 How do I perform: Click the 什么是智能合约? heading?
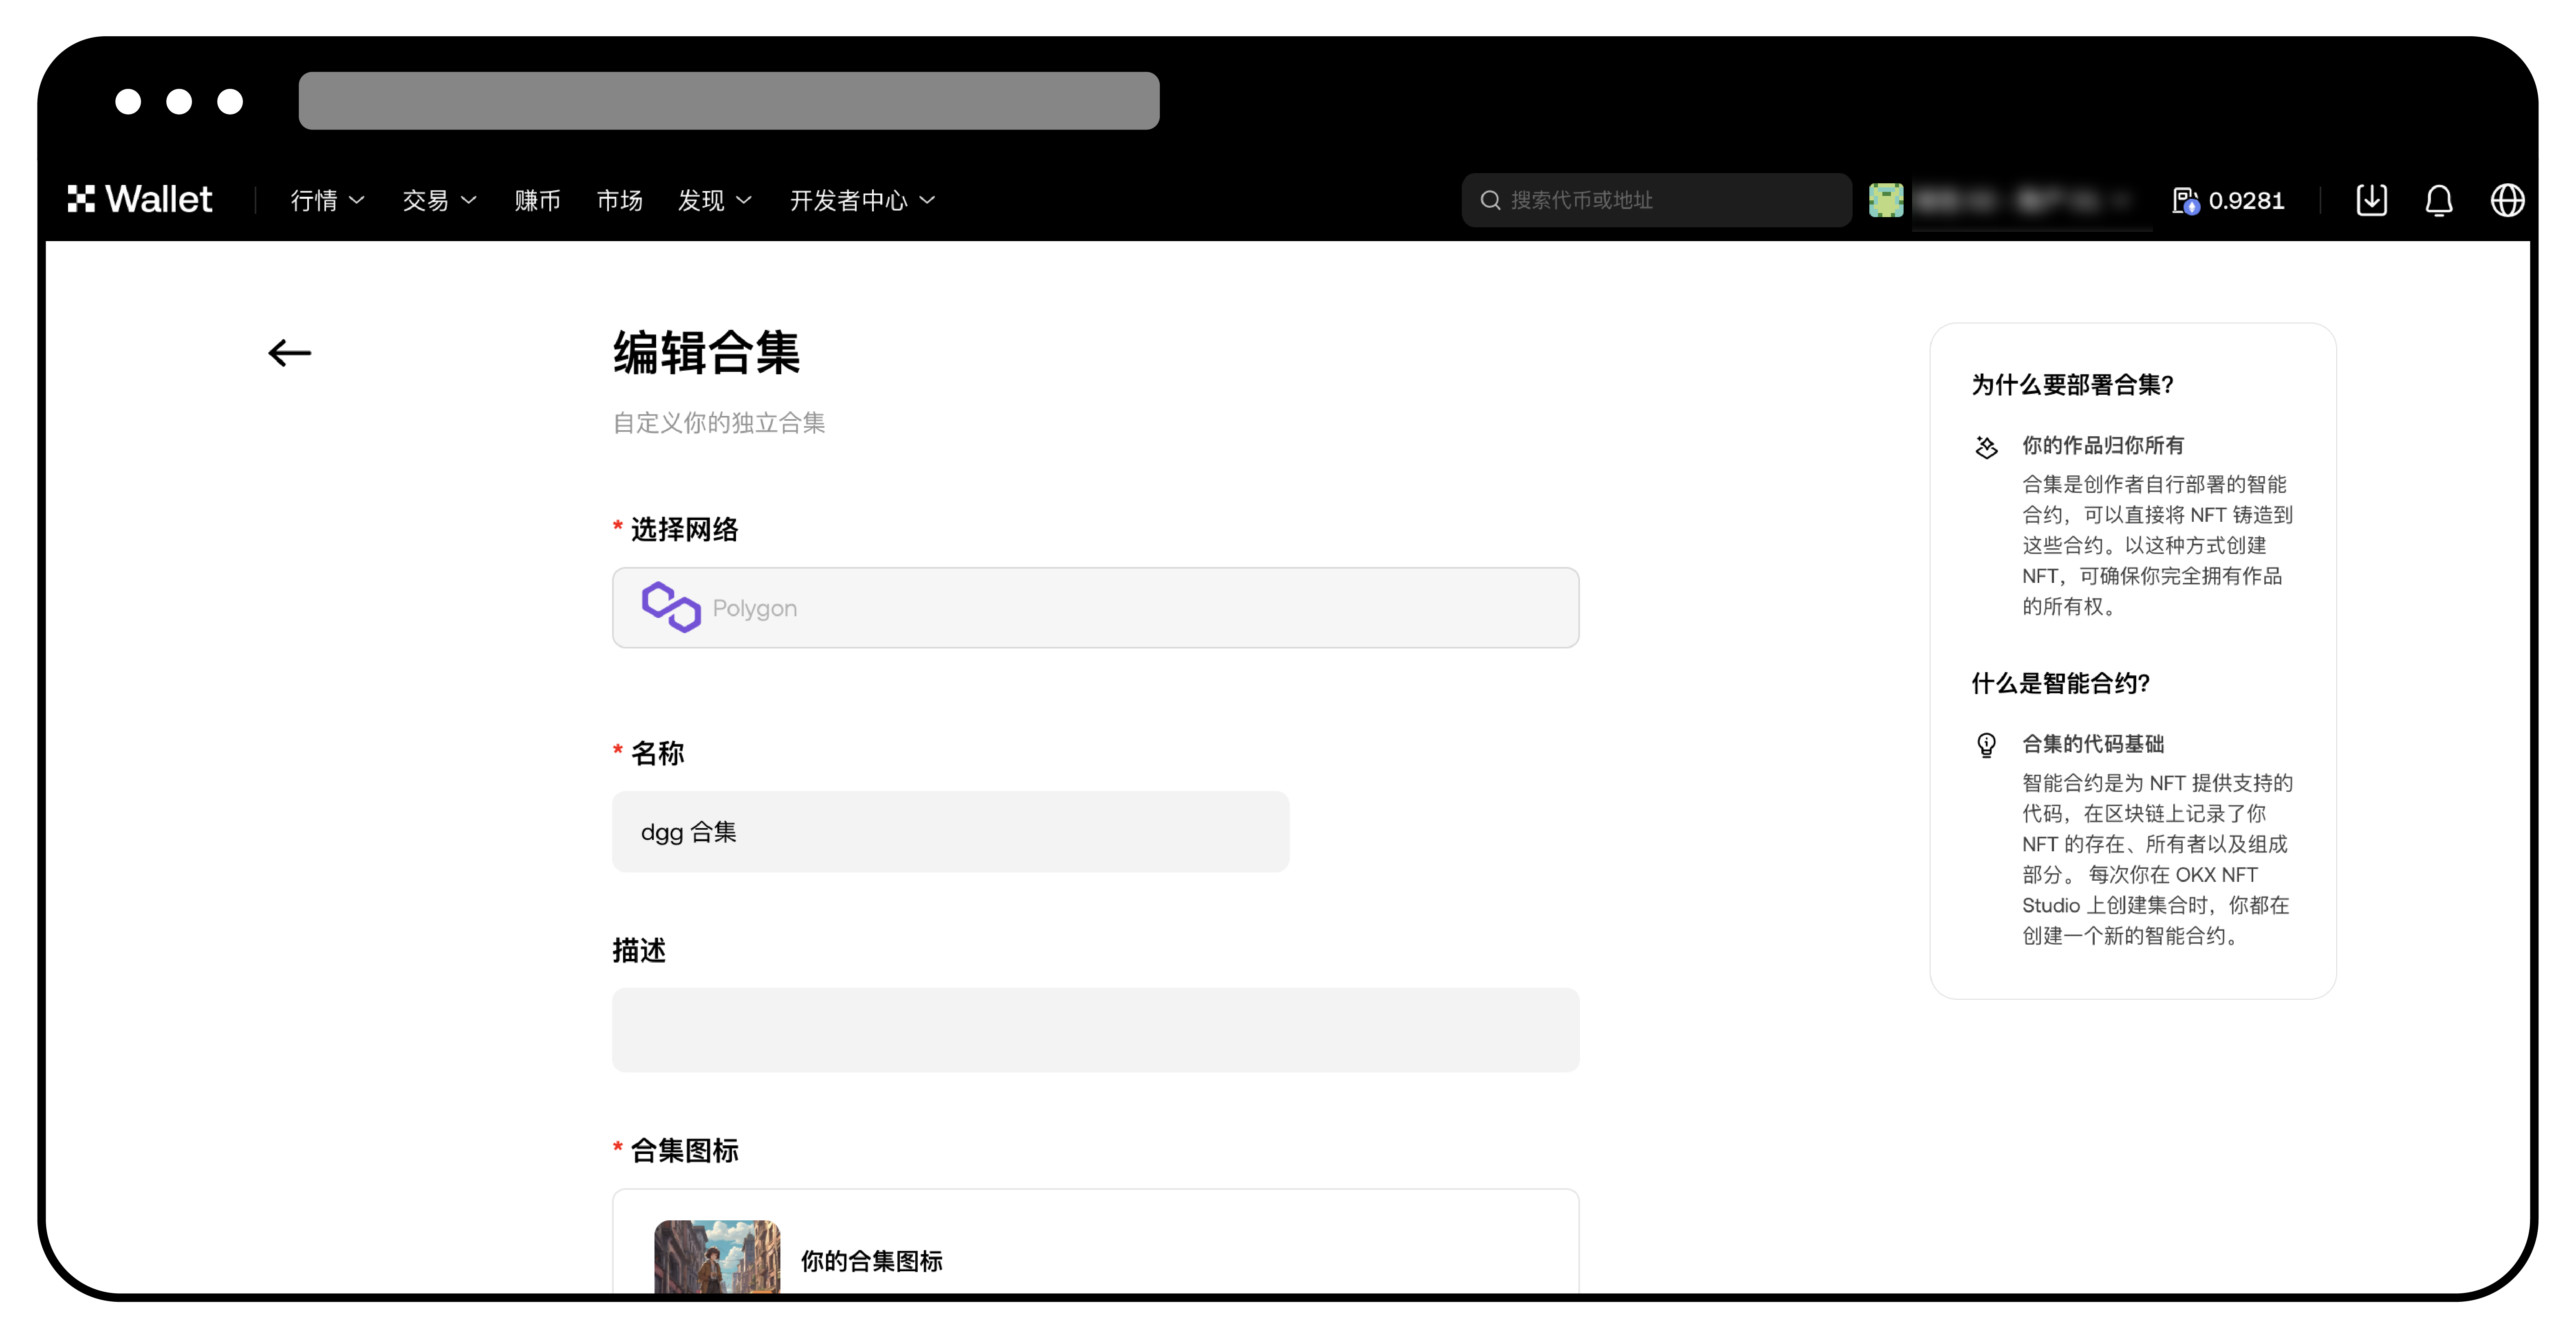coord(2060,683)
